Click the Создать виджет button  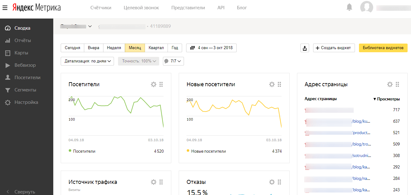pyautogui.click(x=334, y=48)
